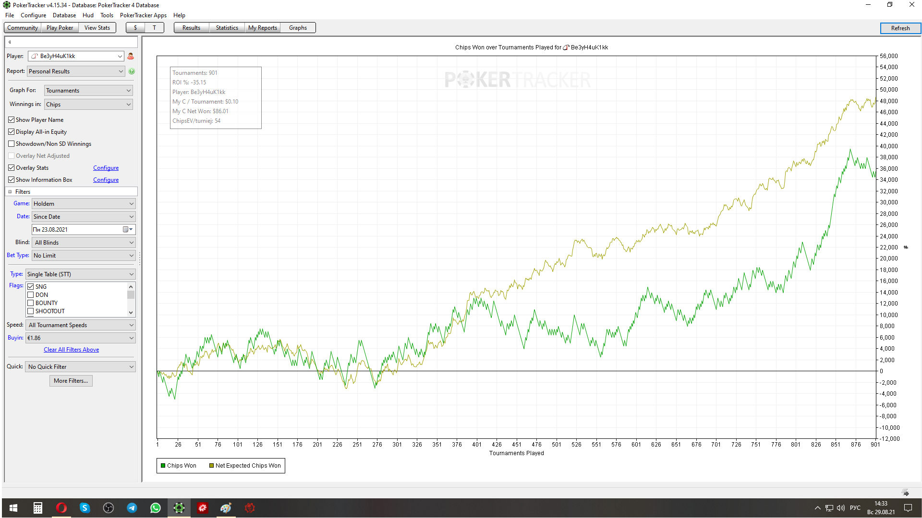
Task: Click the Chips Won green legend swatch
Action: coord(163,466)
